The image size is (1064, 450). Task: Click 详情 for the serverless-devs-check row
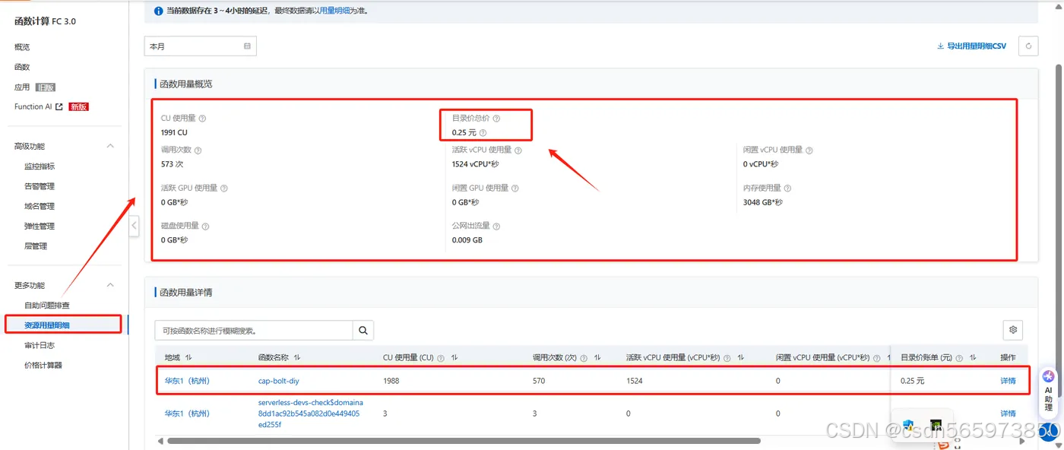pos(1008,414)
